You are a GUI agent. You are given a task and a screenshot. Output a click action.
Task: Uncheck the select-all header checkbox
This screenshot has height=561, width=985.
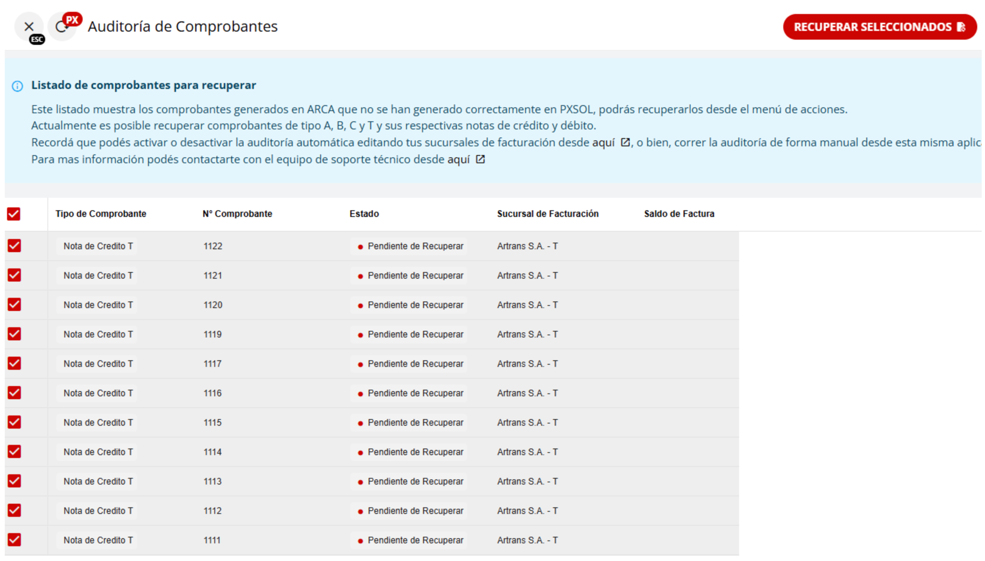point(14,214)
